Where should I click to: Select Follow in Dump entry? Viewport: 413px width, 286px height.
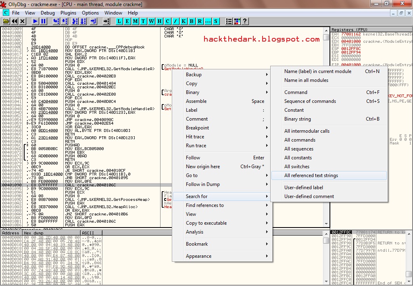tap(222, 184)
